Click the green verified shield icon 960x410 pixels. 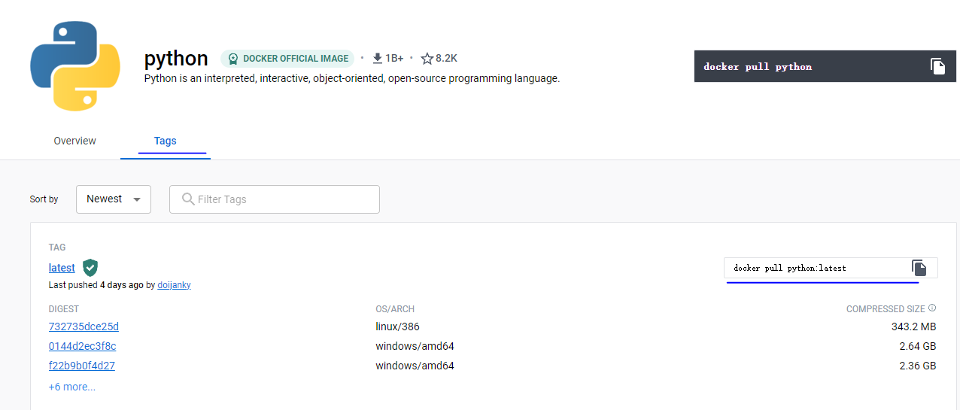pos(90,267)
